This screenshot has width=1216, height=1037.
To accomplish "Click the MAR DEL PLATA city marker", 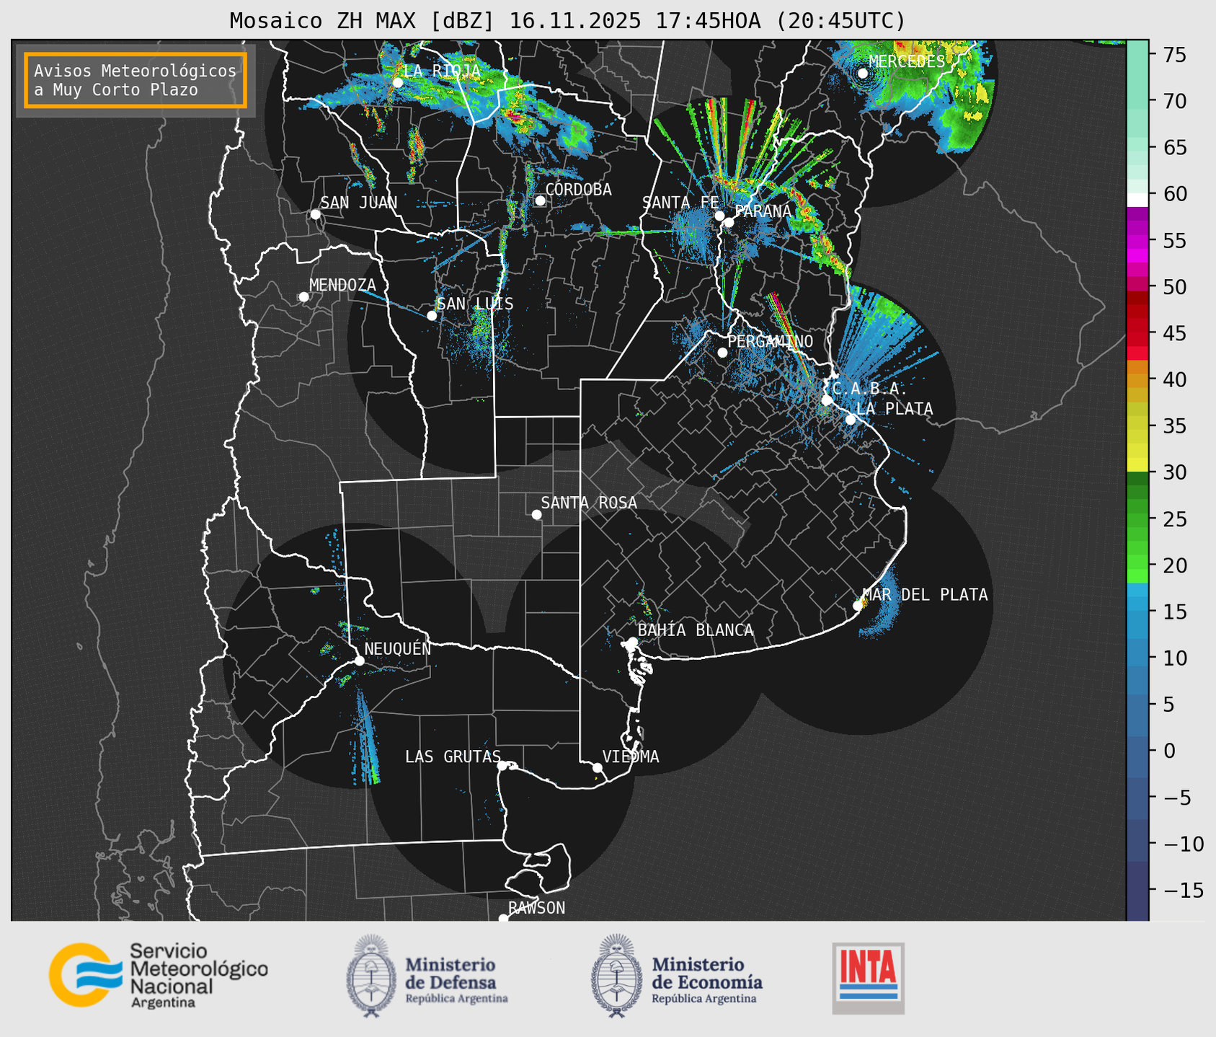I will (858, 606).
